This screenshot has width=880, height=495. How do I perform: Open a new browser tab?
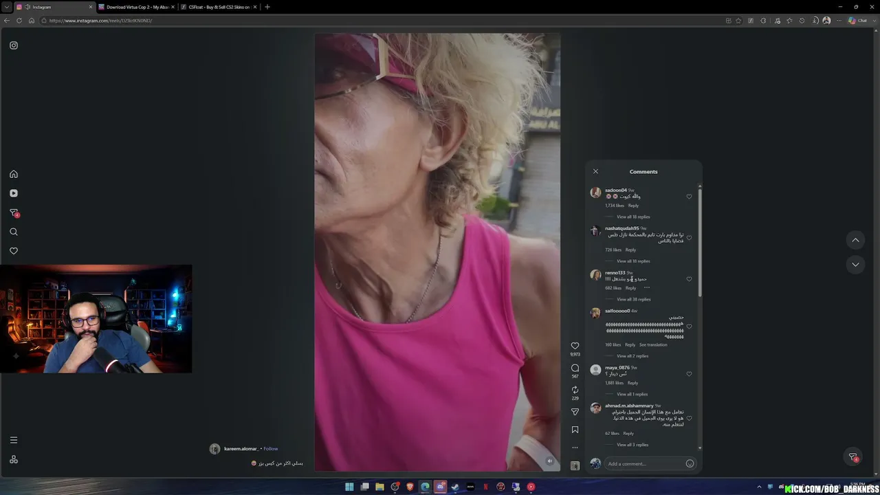tap(267, 7)
